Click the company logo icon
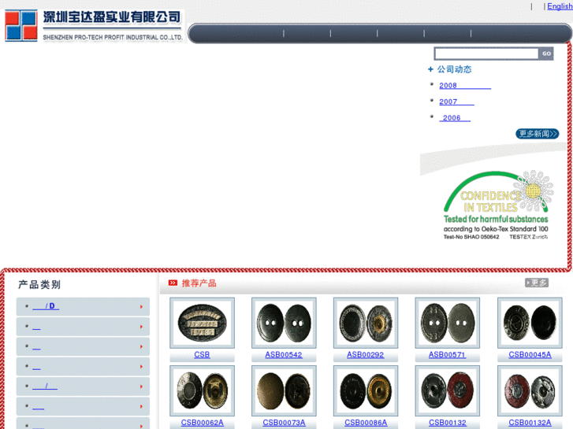Viewport: 573px width, 429px height. (x=21, y=25)
